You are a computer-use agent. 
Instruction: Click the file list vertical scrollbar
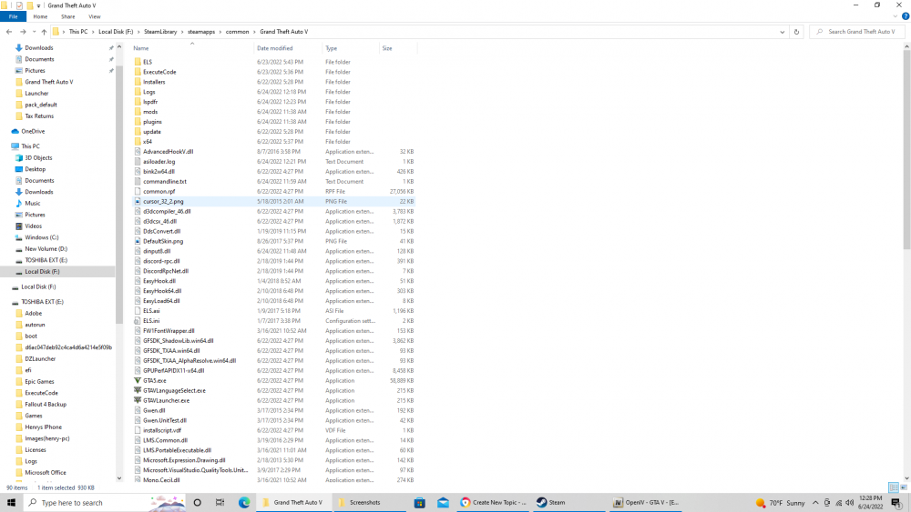906,150
